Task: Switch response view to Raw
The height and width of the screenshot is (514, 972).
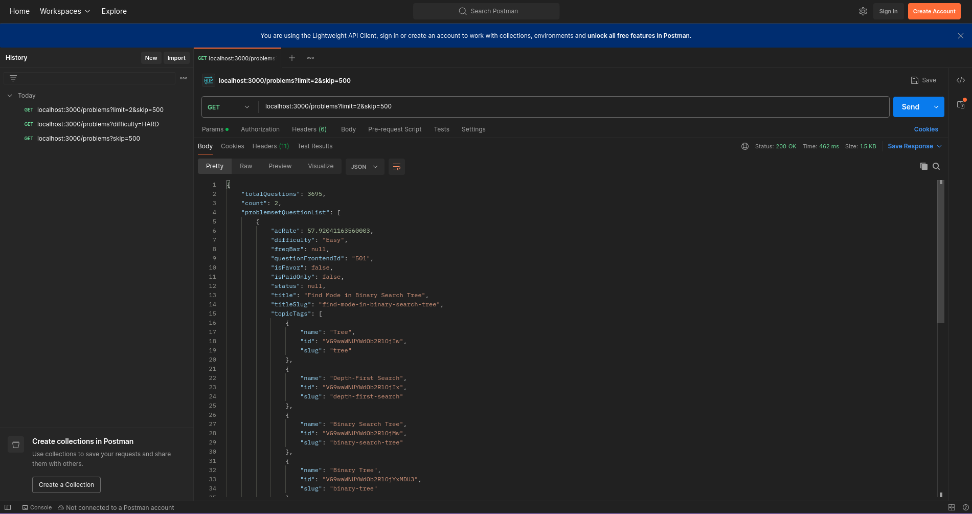Action: 246,166
